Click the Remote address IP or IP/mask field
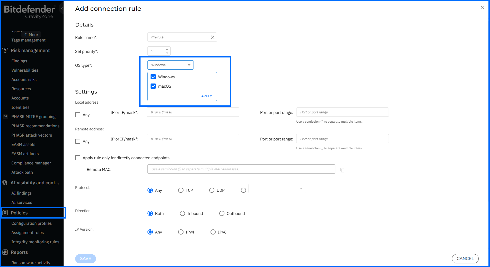Image resolution: width=490 pixels, height=267 pixels. coord(193,139)
